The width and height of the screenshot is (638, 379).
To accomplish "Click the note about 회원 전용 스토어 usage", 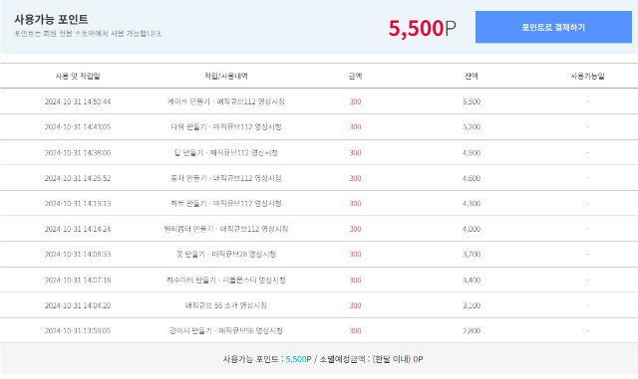I will [88, 33].
